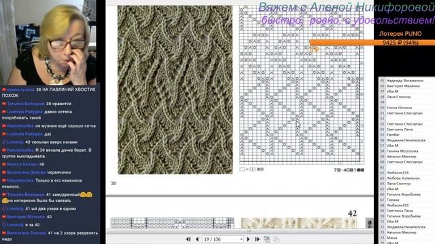Screen dimensions: 435x244
Task: Click the beige pattern 42 swatch photo
Action: 299,223
